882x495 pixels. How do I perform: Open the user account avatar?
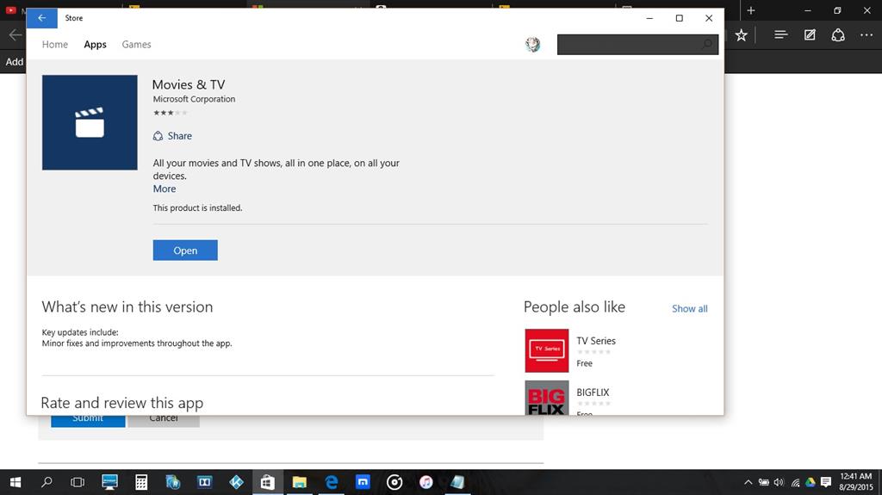click(532, 45)
